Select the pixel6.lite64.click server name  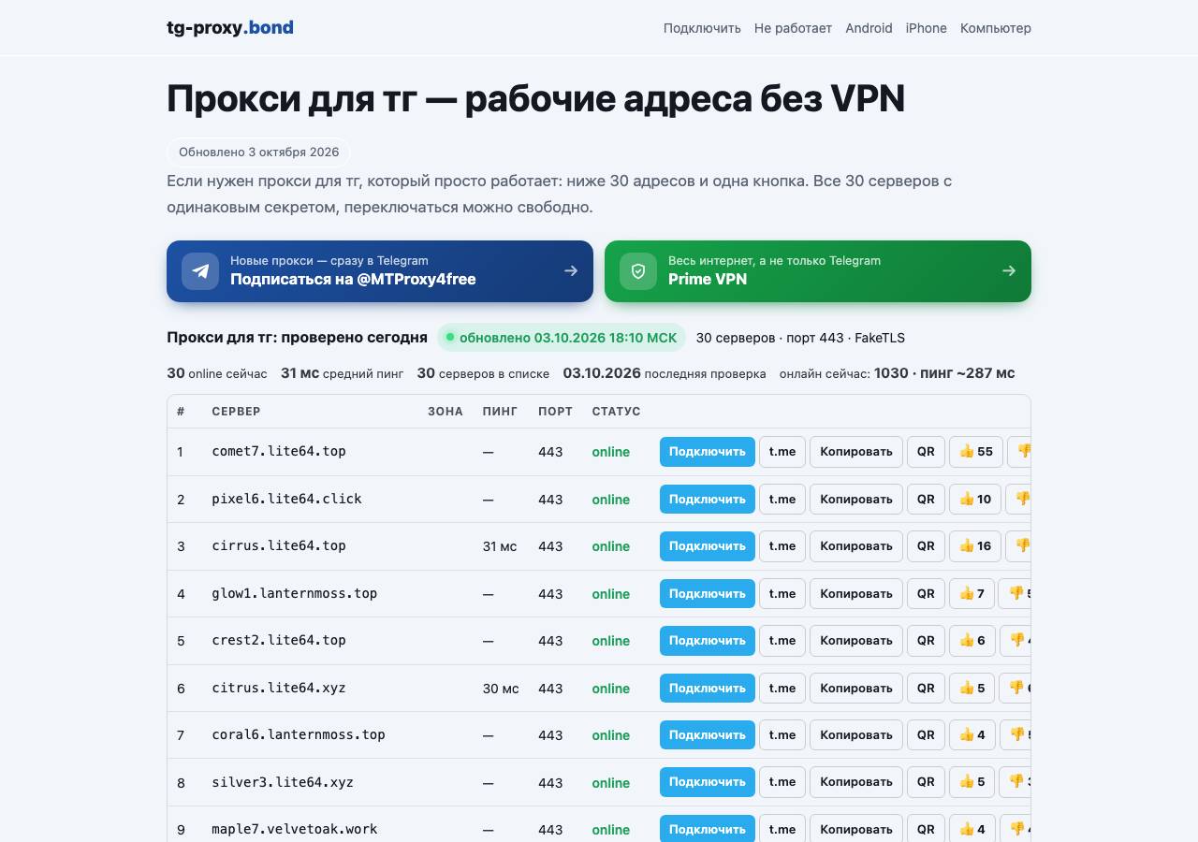pyautogui.click(x=286, y=499)
